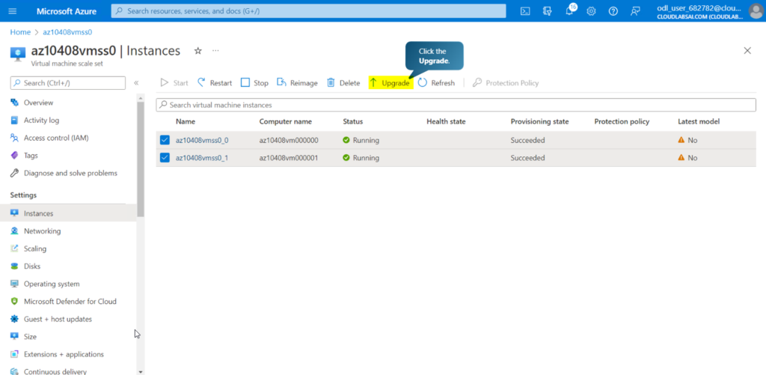This screenshot has height=375, width=766.
Task: Open Networking in the Settings menu
Action: point(42,231)
